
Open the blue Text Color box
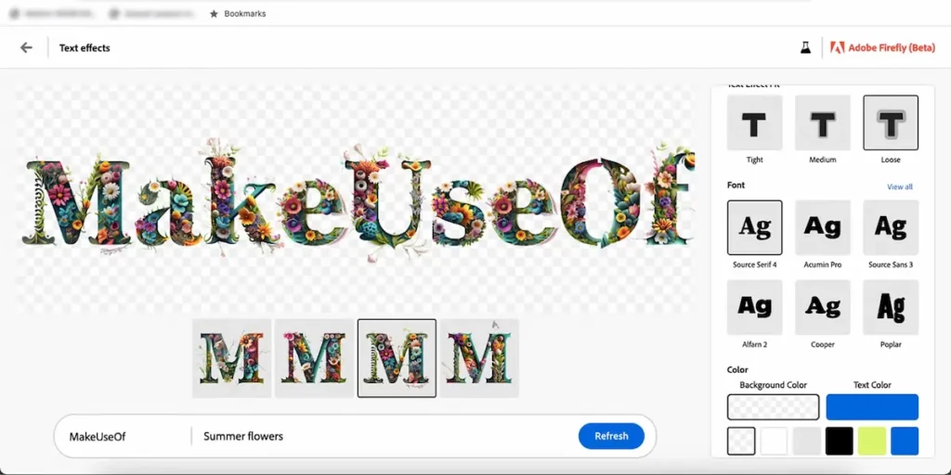(872, 407)
